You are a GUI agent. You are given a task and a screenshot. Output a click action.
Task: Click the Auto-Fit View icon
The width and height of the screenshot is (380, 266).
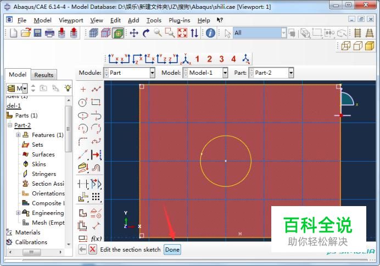(x=182, y=33)
